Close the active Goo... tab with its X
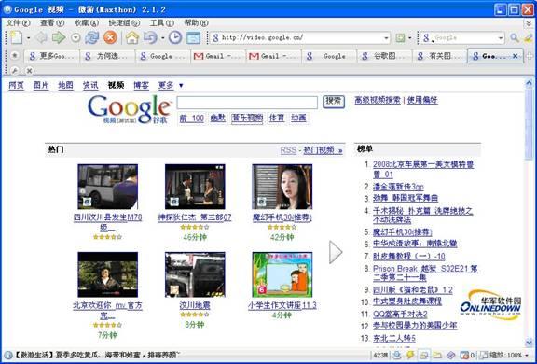This screenshot has width=537, height=364. pyautogui.click(x=515, y=56)
